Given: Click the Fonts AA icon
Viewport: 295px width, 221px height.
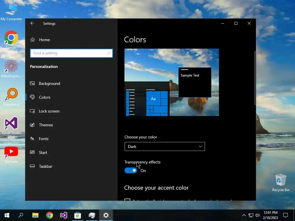Looking at the screenshot, I should [32, 138].
